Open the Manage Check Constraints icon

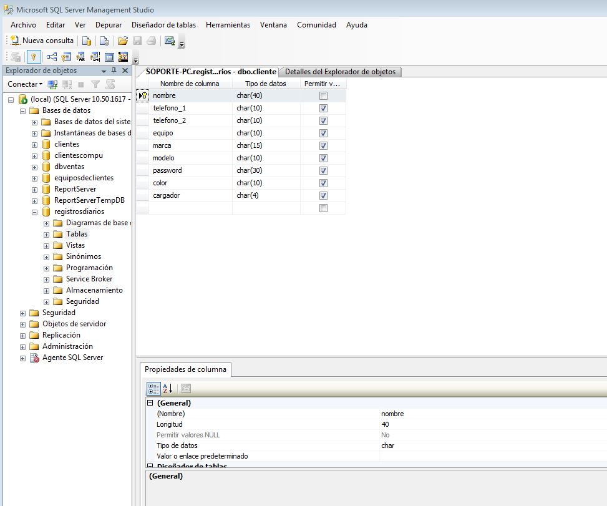pos(110,57)
